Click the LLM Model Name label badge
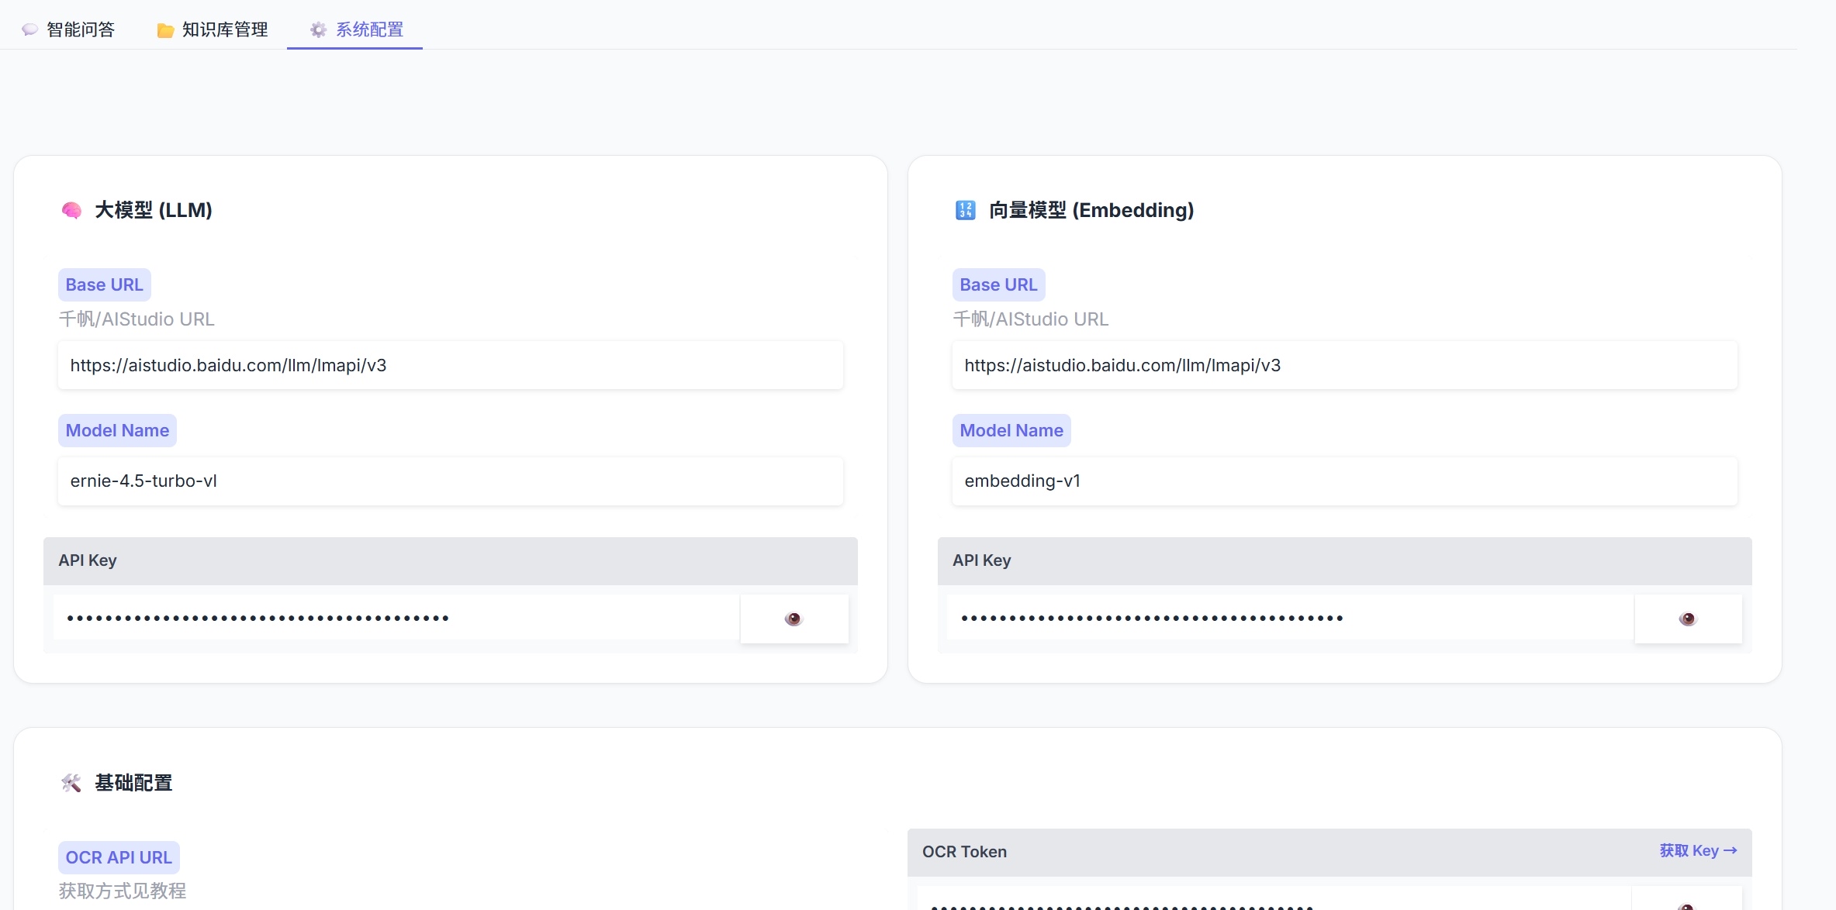Viewport: 1836px width, 910px height. coord(117,430)
